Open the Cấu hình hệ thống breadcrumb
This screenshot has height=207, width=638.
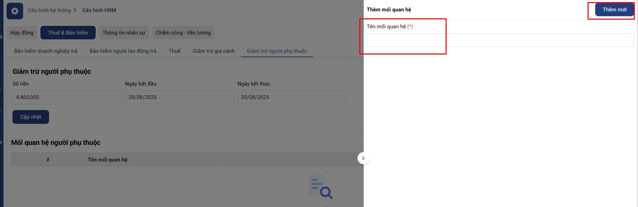point(49,10)
